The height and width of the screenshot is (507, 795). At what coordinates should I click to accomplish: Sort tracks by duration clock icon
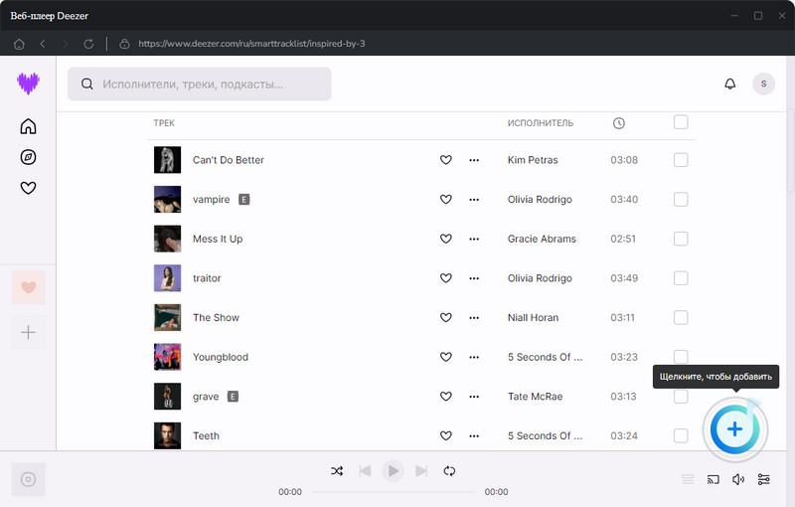(x=618, y=123)
